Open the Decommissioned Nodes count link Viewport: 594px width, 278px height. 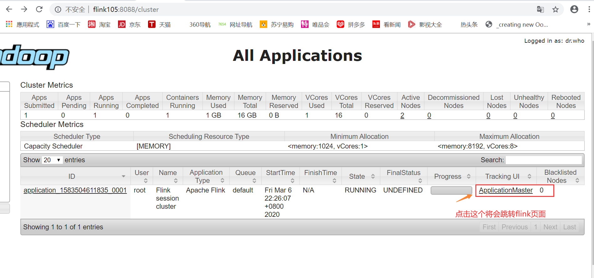click(x=429, y=115)
